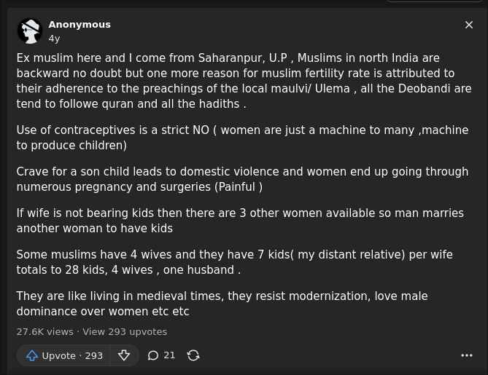
Task: Click the 27.6K views text
Action: (x=44, y=332)
